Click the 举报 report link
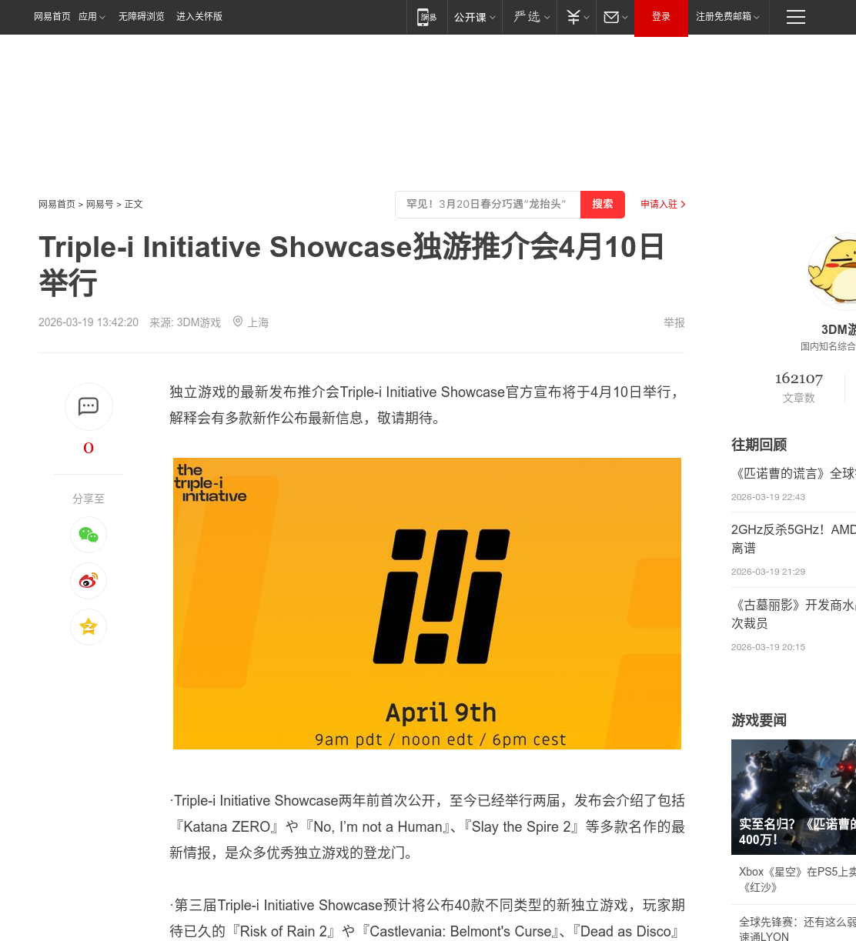 coord(674,322)
